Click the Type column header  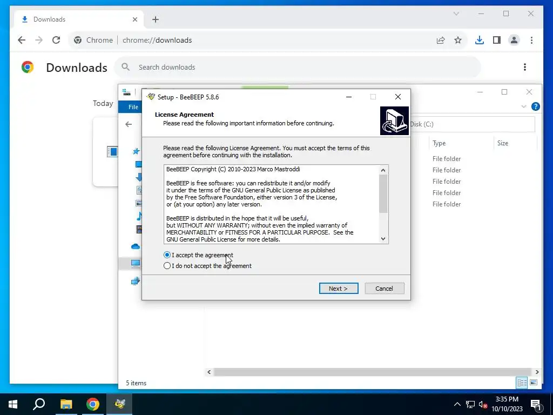[x=439, y=143]
